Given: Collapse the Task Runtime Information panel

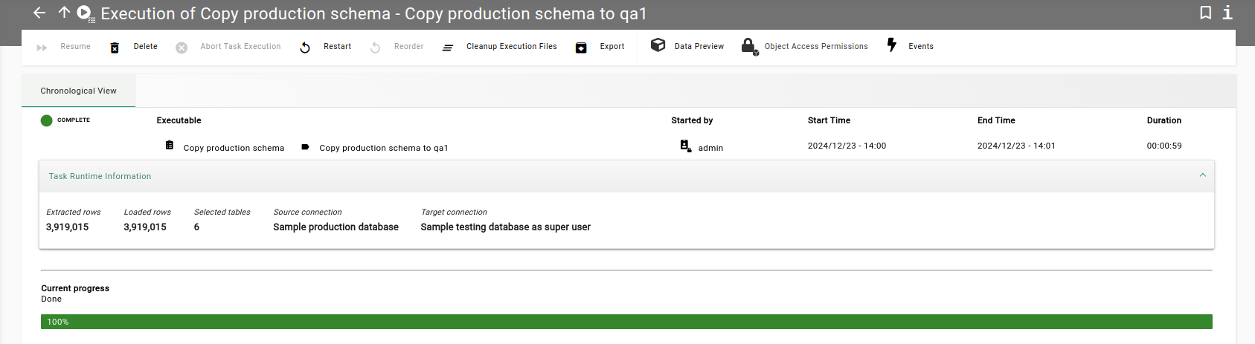Looking at the screenshot, I should 1202,175.
